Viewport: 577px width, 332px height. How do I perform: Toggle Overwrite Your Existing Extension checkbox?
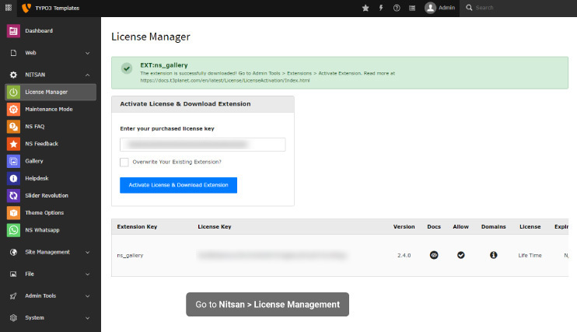[124, 162]
